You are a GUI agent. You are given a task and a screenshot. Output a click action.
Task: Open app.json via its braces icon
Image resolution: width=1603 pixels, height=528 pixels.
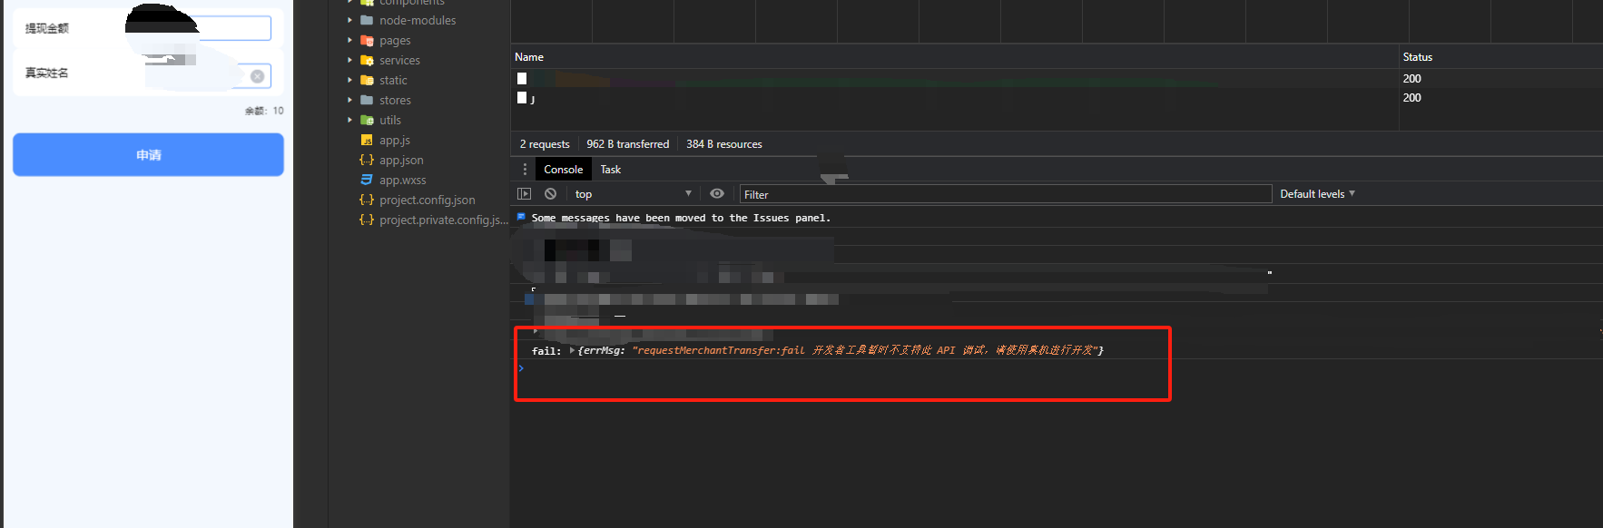pos(367,160)
